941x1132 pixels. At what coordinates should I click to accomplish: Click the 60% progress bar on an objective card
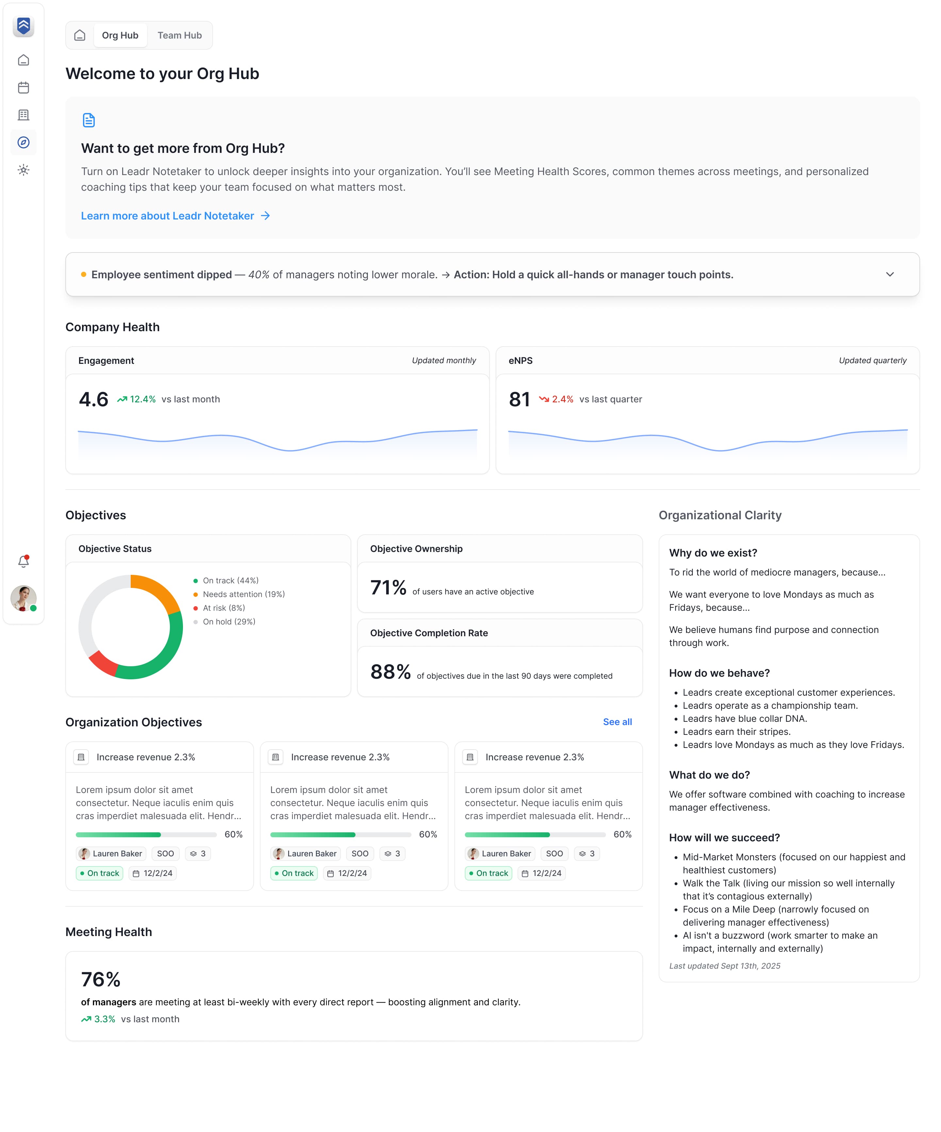146,834
